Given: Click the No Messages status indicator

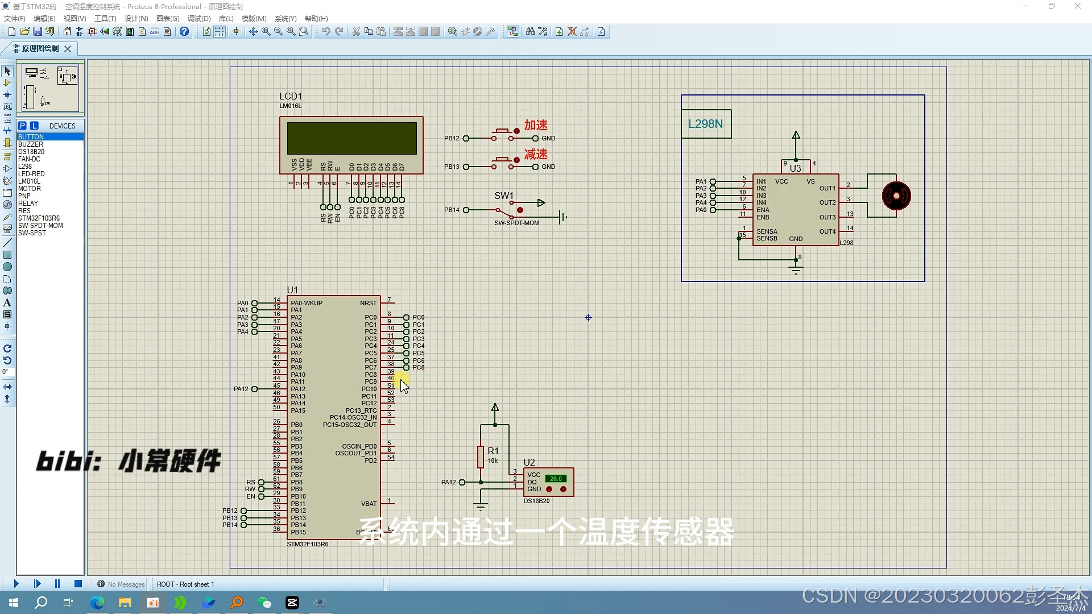Looking at the screenshot, I should (121, 584).
